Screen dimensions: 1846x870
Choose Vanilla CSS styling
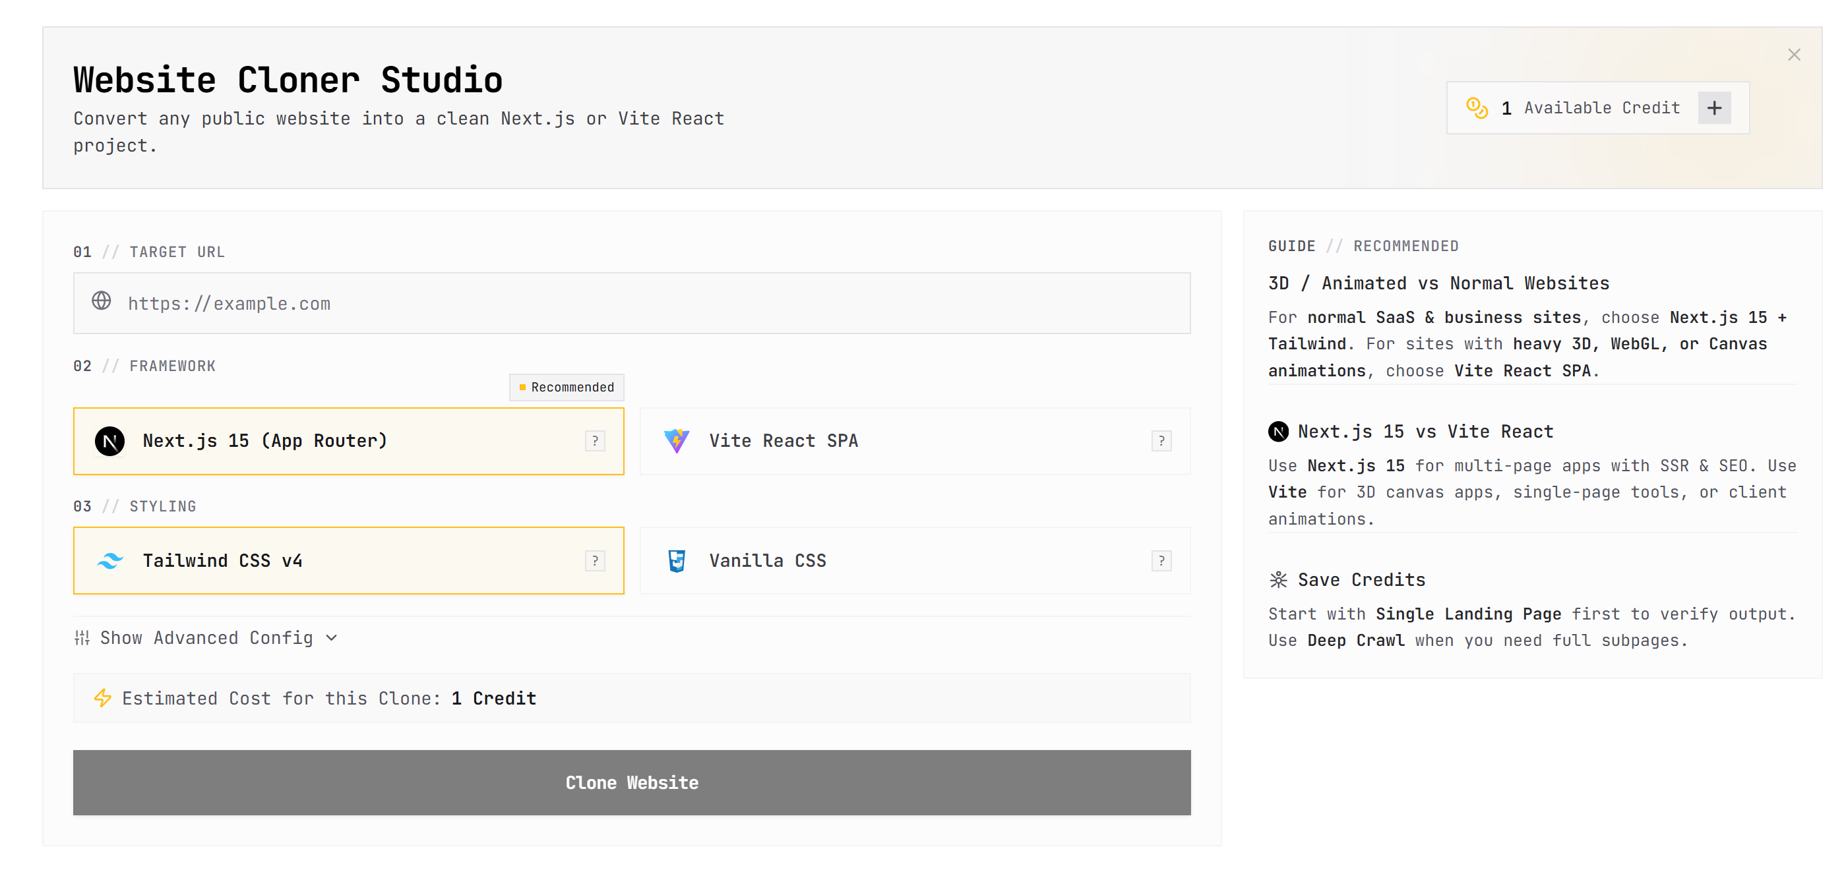[915, 561]
